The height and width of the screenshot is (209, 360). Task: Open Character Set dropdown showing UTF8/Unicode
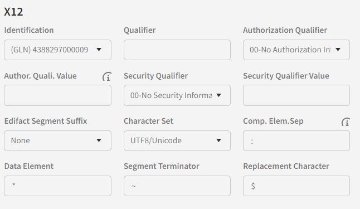click(177, 140)
